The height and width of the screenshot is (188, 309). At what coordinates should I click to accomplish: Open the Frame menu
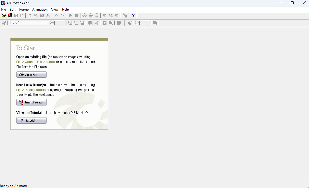coord(24,9)
